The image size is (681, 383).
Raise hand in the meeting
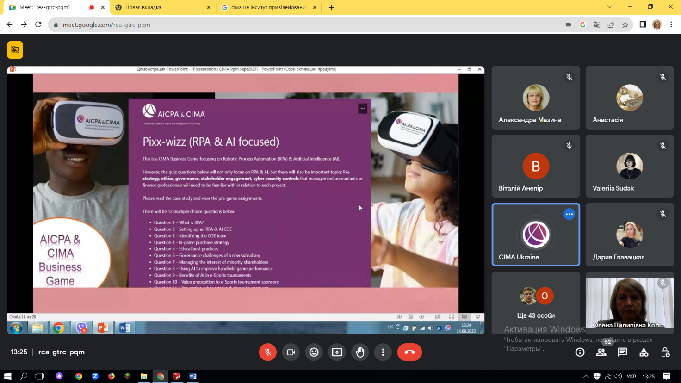[x=360, y=352]
